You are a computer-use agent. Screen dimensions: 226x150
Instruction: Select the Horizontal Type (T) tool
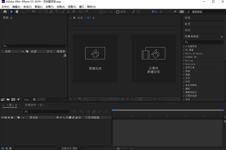coord(56,12)
